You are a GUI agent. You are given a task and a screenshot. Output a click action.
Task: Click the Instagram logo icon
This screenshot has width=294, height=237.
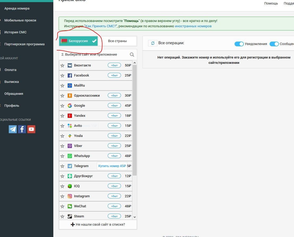point(70,196)
